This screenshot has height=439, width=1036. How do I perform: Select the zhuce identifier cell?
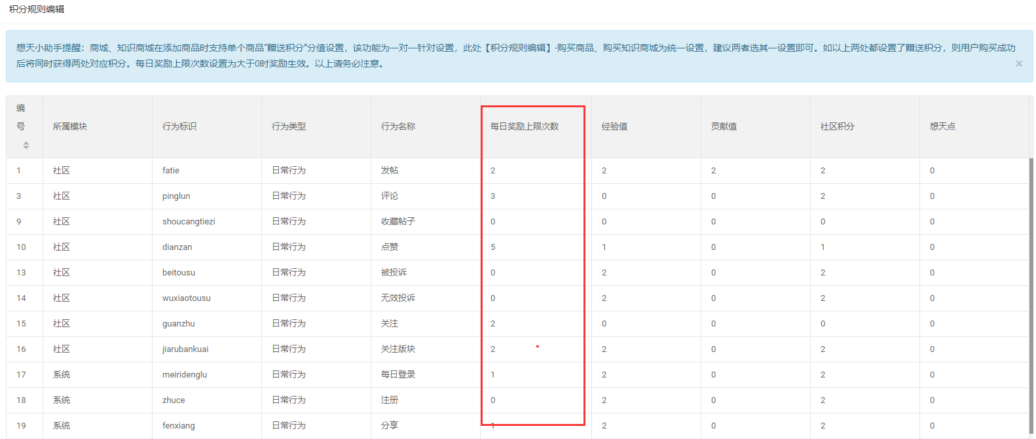click(x=207, y=400)
